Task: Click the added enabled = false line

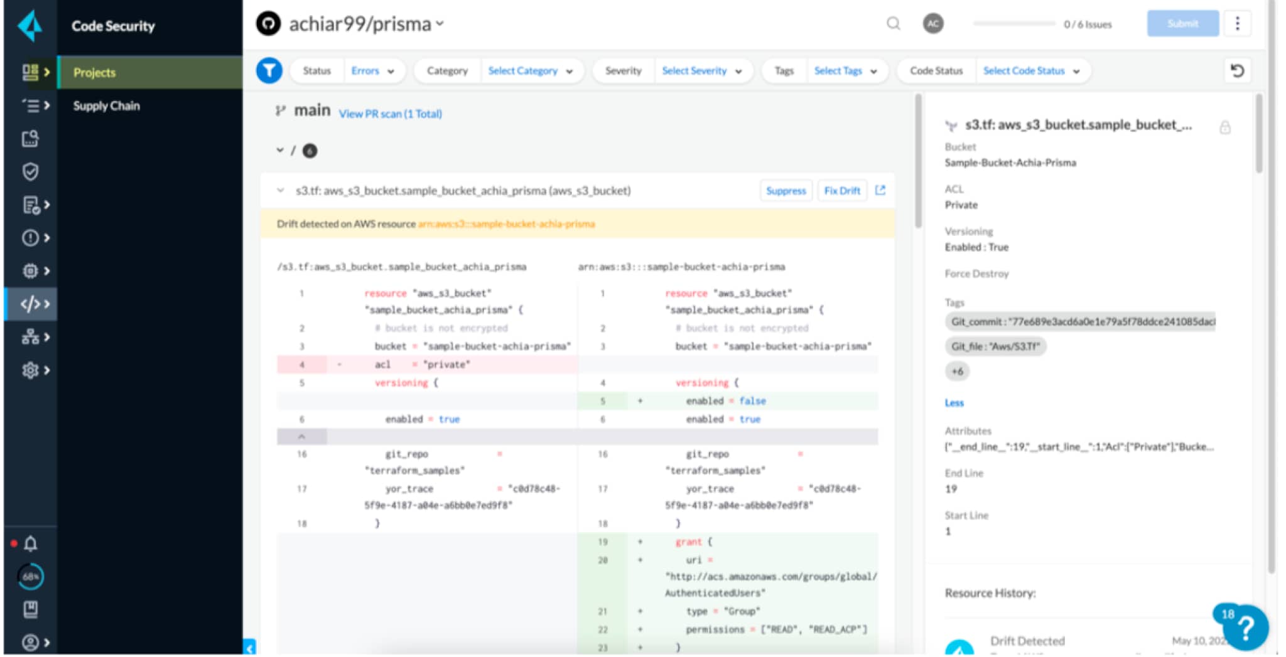Action: (728, 401)
